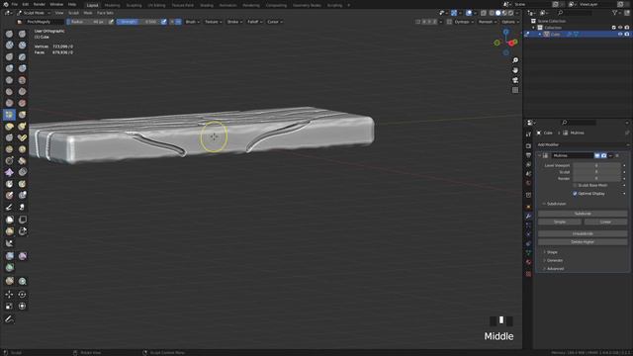Select the active Pinch brush tool
The image size is (633, 356).
pos(9,115)
